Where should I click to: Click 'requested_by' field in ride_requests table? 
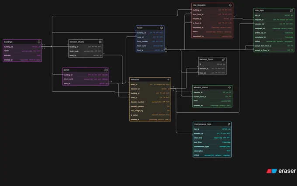pyautogui.click(x=212, y=36)
